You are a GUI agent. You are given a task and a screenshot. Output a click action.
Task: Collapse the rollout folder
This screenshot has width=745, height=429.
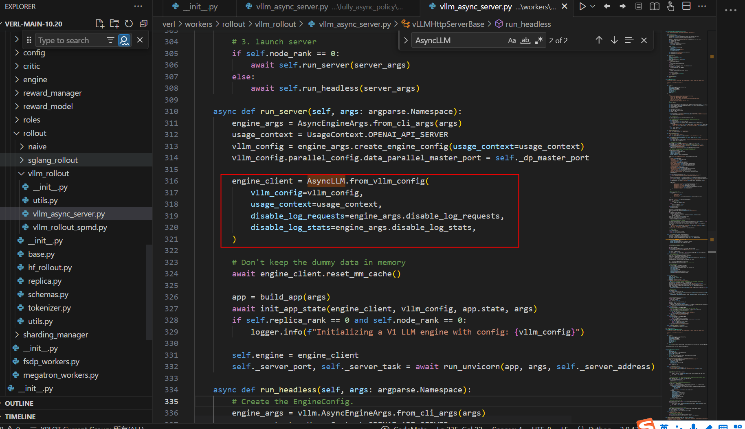17,133
